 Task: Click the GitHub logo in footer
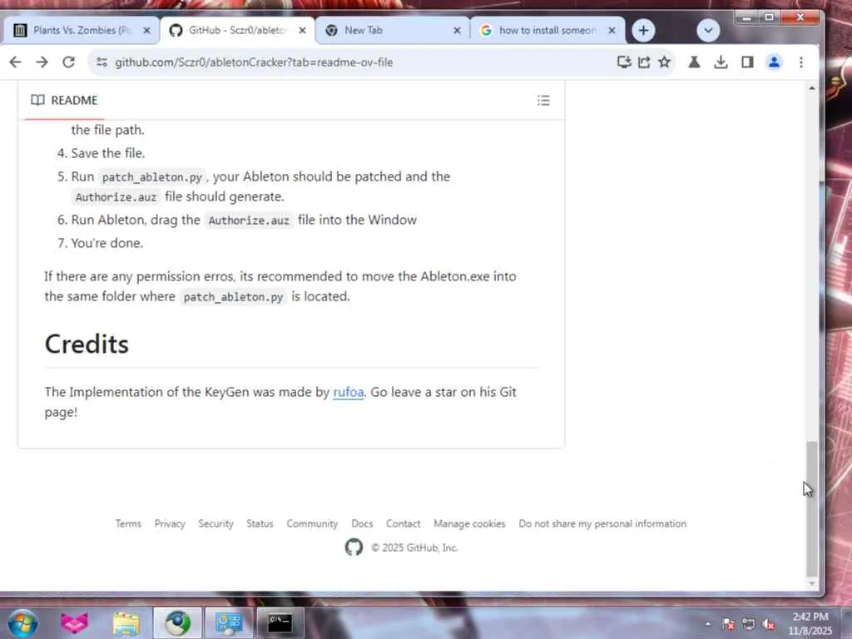[354, 547]
